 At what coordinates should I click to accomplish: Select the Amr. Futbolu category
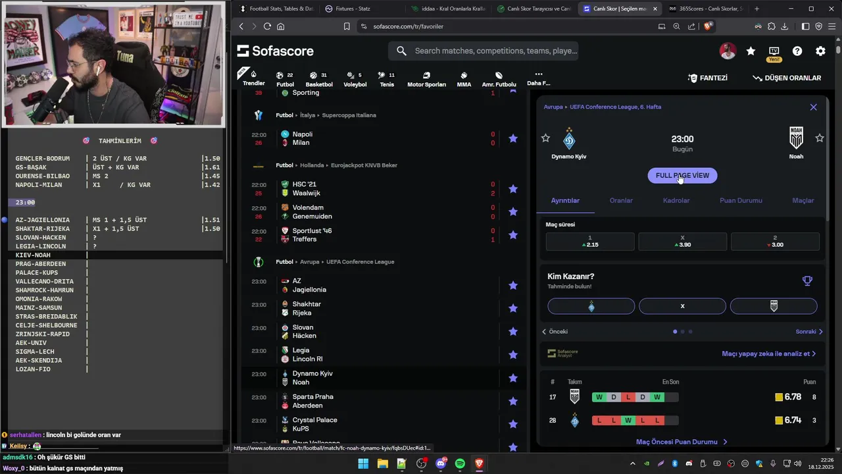click(499, 79)
